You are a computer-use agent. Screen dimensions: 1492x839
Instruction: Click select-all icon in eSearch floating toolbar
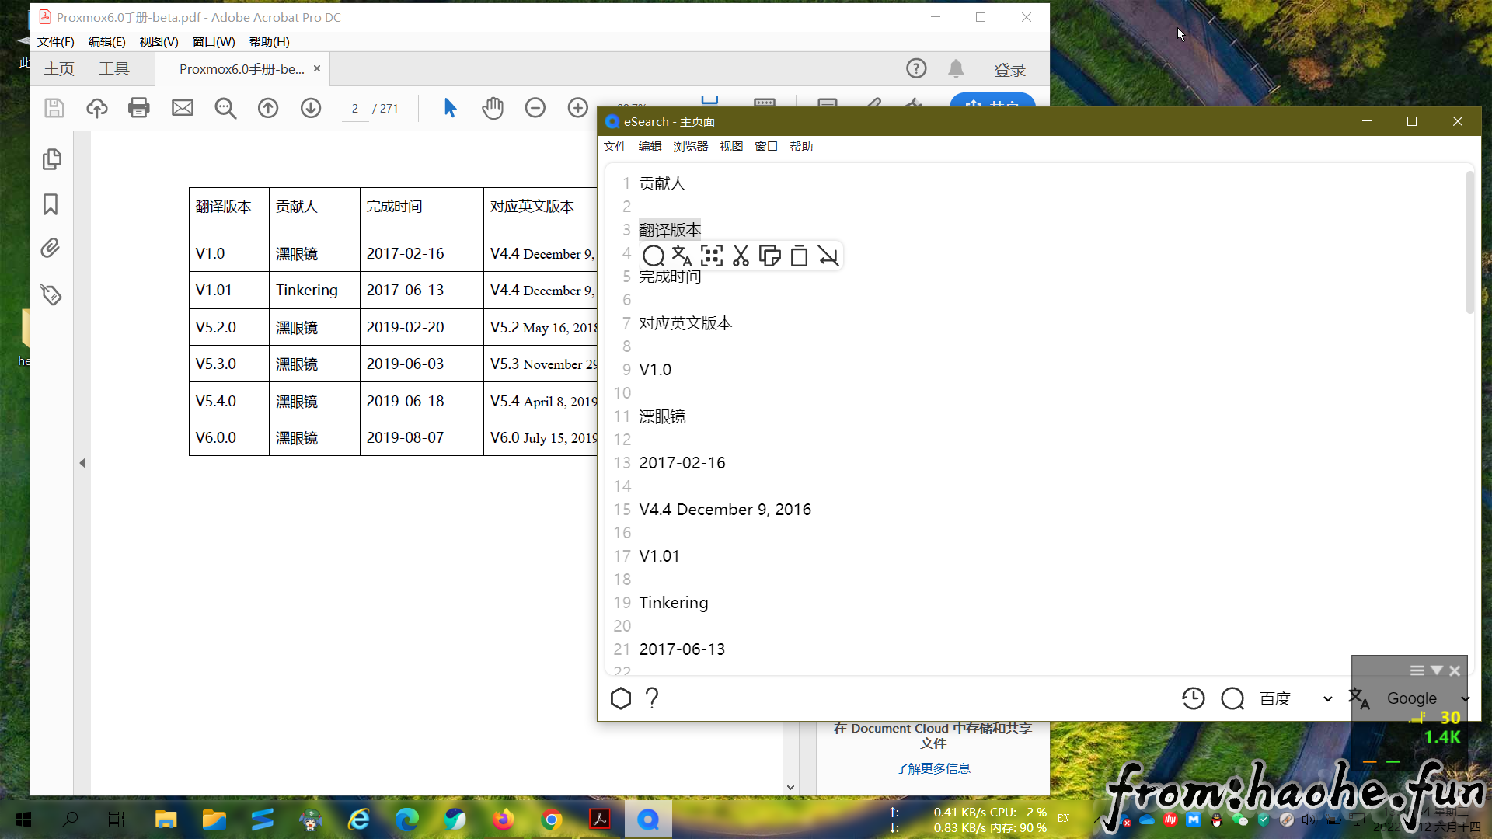point(711,256)
